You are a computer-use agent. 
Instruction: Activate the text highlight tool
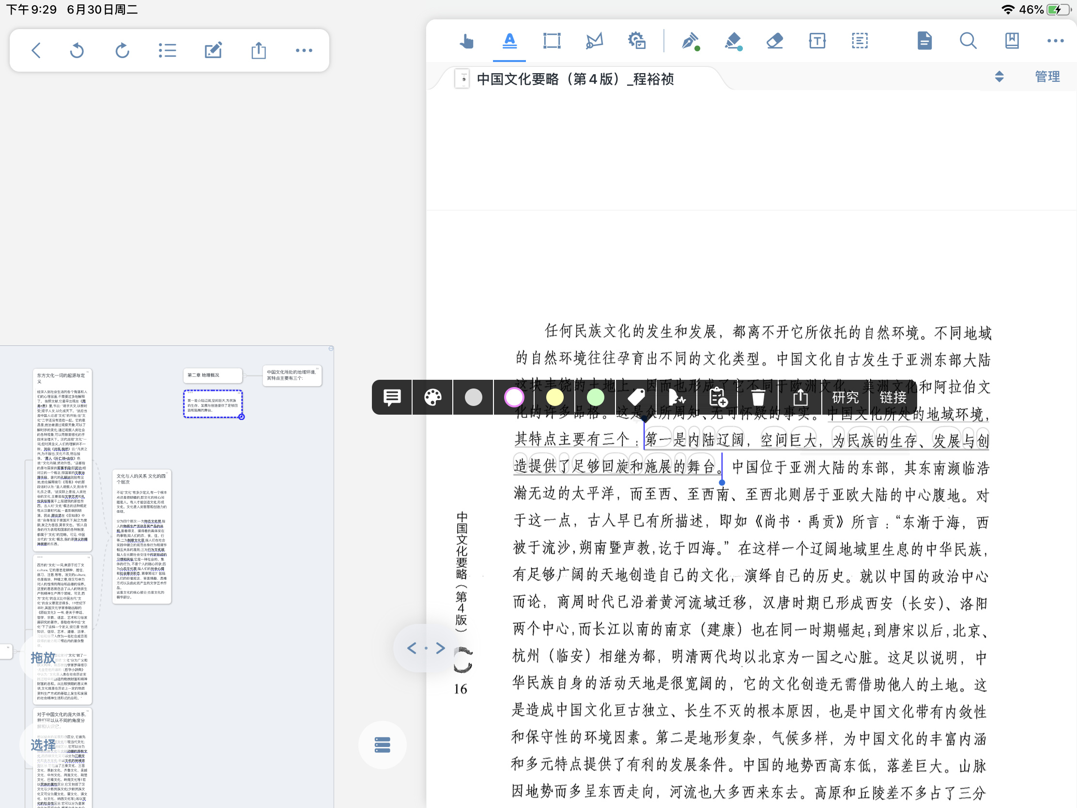point(509,41)
